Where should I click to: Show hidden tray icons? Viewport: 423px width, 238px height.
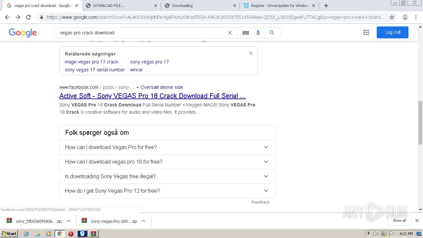tap(368, 234)
